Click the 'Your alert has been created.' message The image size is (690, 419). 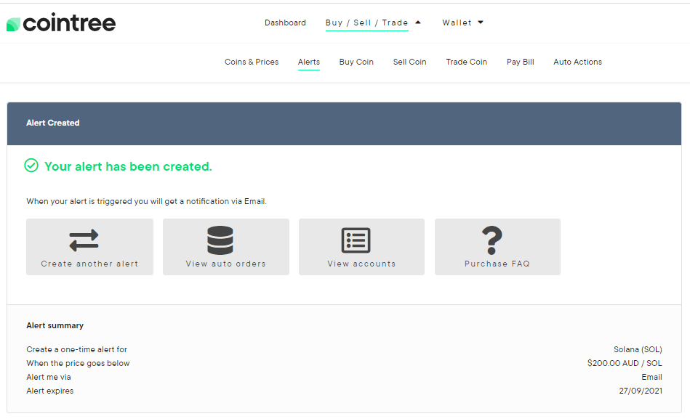(x=128, y=166)
